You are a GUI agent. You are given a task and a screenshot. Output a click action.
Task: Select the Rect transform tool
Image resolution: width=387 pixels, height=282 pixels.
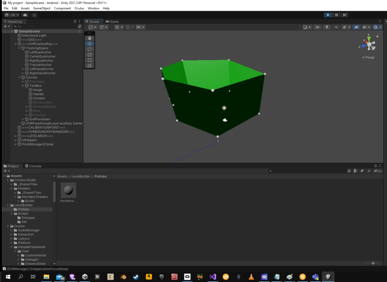pos(90,60)
